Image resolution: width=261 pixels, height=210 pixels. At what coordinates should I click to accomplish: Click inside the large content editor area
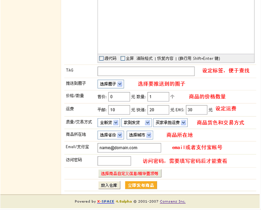tap(176, 26)
